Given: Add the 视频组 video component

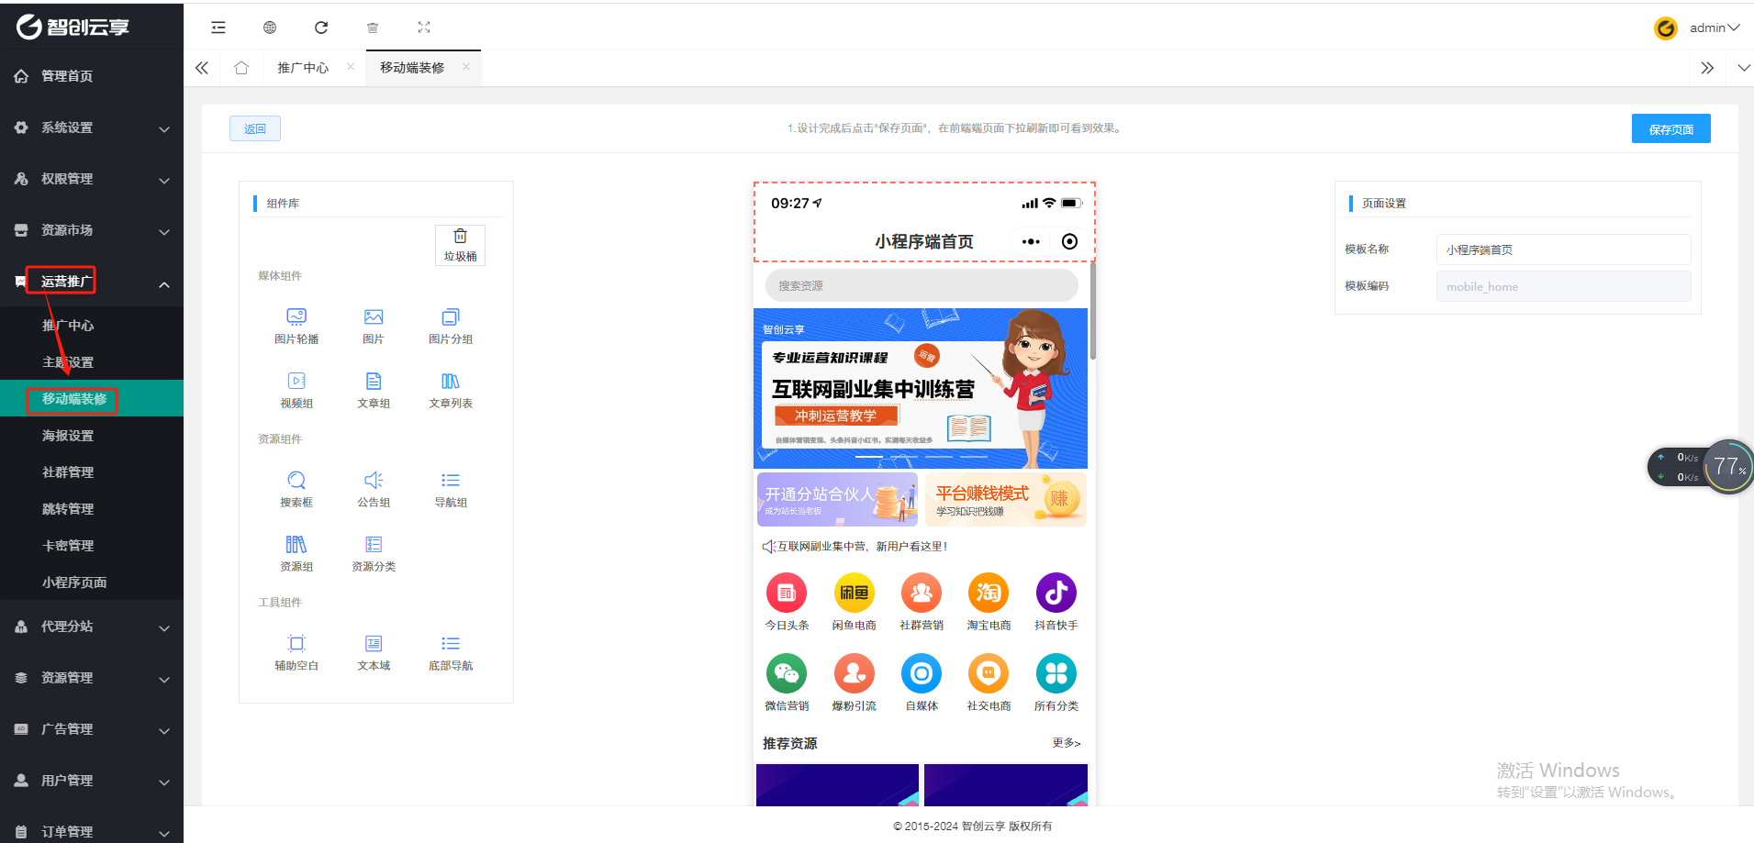Looking at the screenshot, I should click(x=296, y=390).
